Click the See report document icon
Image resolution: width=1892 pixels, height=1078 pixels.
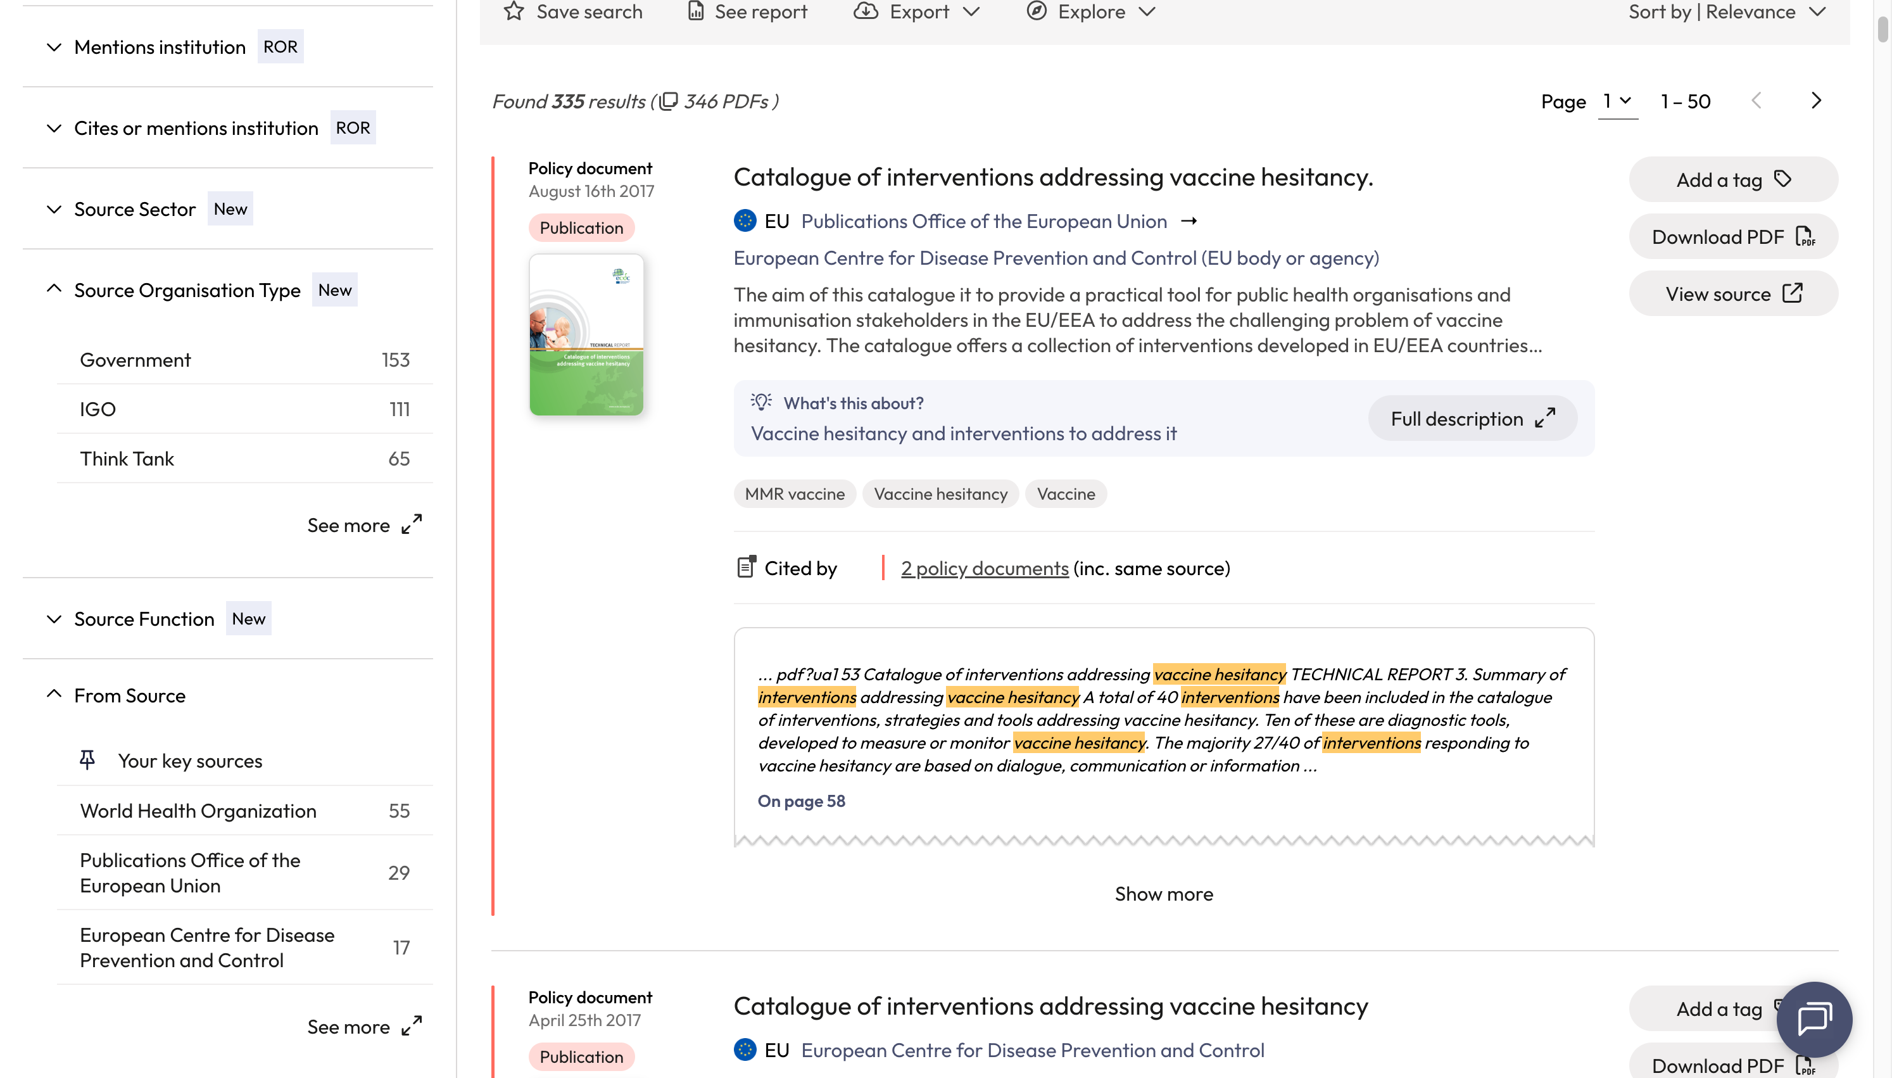point(695,11)
